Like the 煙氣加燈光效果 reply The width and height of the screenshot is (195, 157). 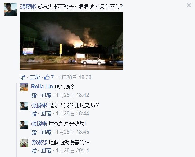point(34,132)
